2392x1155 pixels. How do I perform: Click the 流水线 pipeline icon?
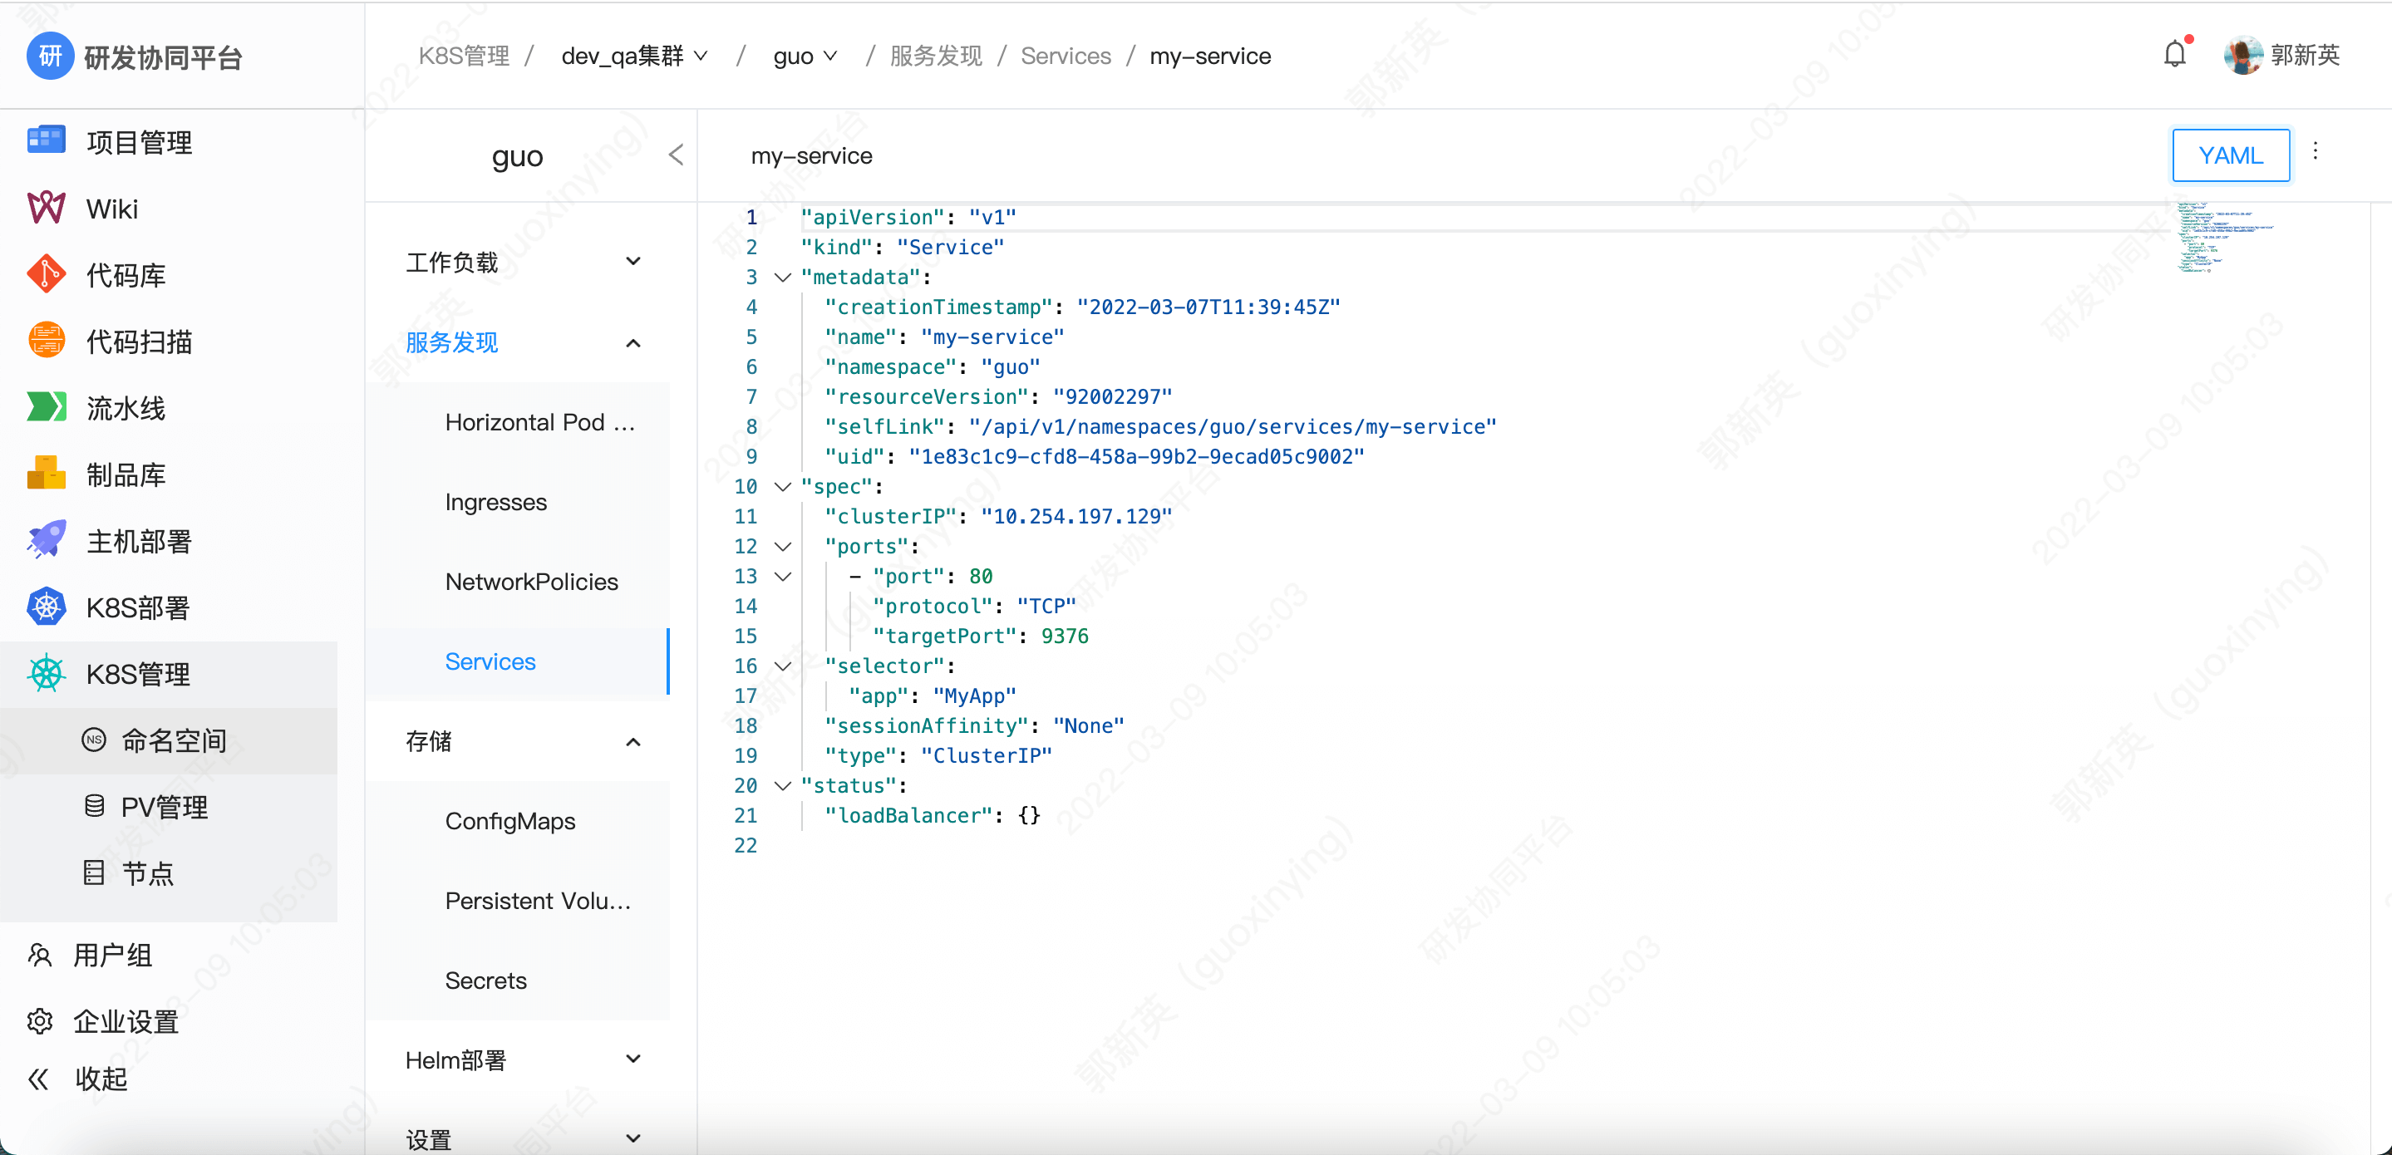click(x=46, y=406)
